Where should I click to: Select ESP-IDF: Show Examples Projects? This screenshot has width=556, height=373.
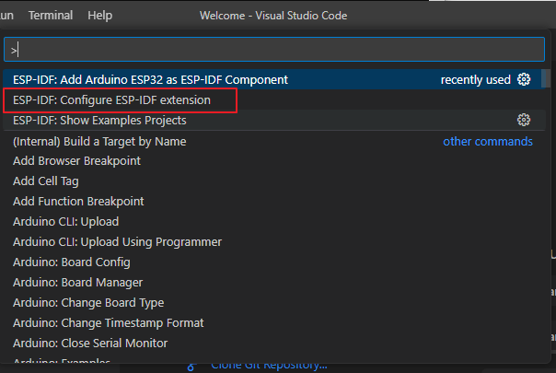[272, 121]
